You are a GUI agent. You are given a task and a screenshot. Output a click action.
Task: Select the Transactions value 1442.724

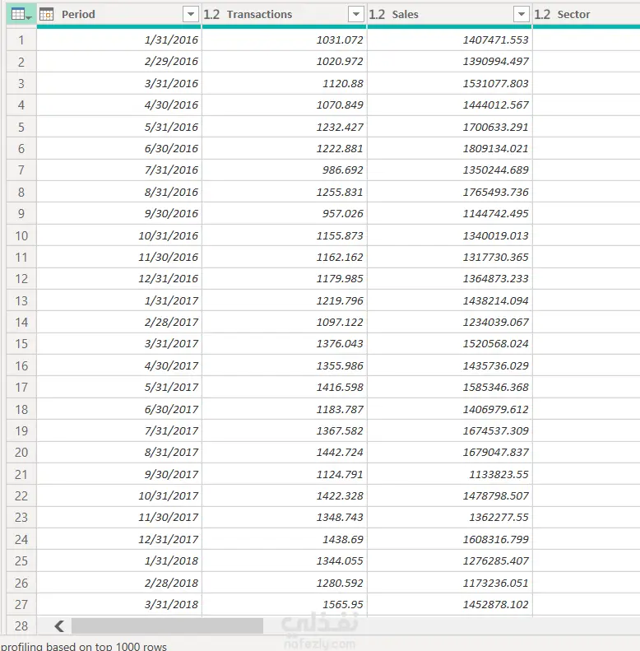point(285,453)
